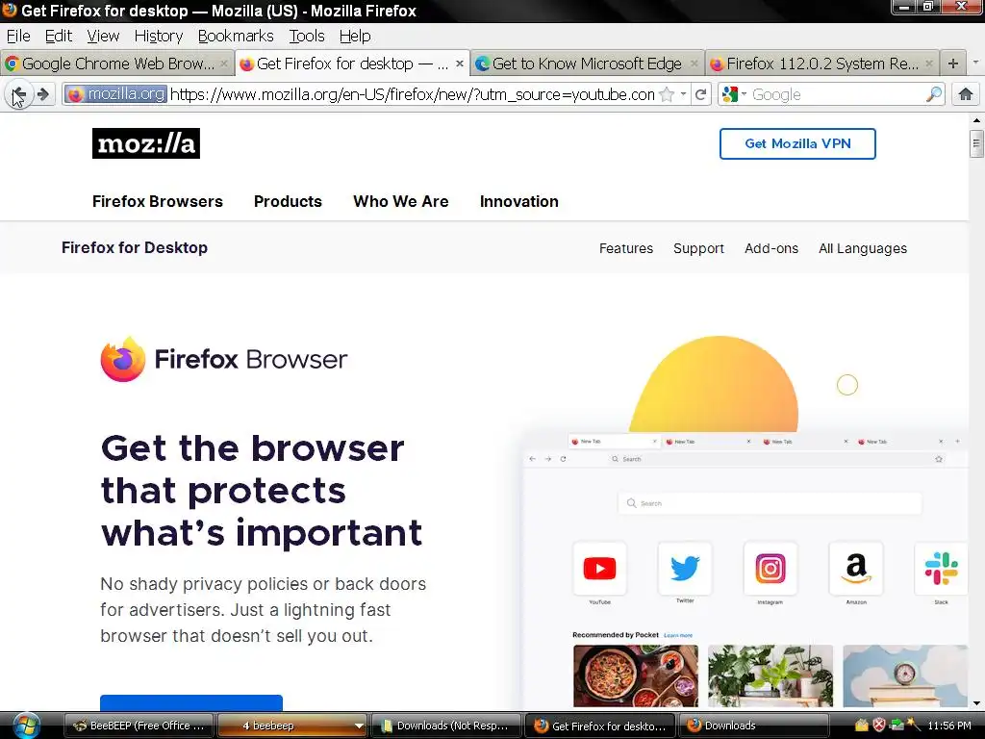The height and width of the screenshot is (739, 985).
Task: Click the blue download button below the text
Action: click(191, 702)
